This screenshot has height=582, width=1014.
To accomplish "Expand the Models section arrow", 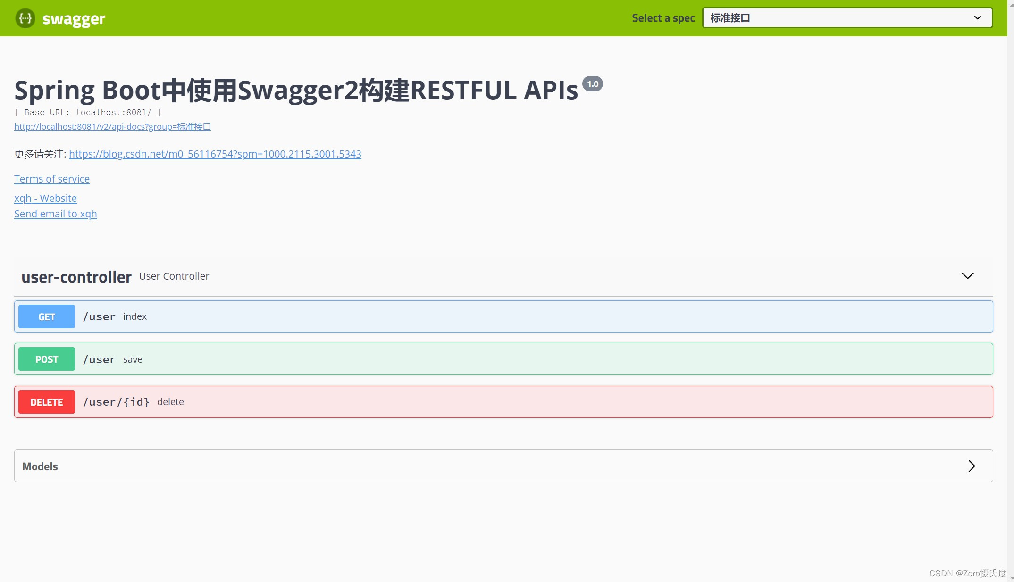I will point(972,466).
